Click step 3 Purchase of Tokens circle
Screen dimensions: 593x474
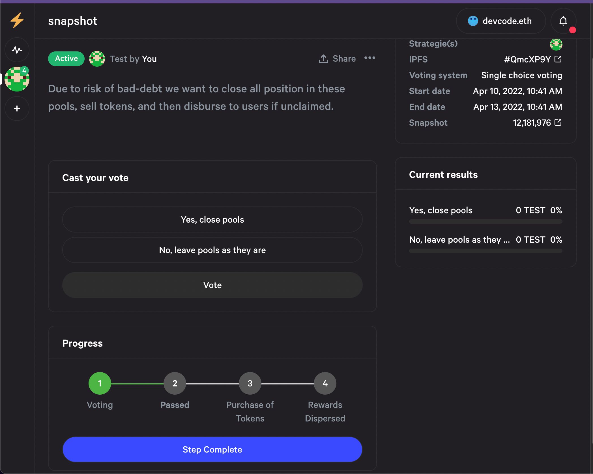[x=250, y=383]
